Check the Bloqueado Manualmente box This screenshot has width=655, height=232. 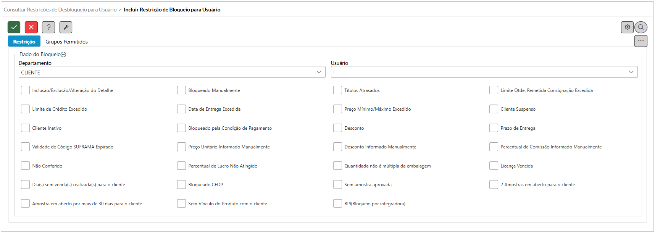[x=181, y=90]
